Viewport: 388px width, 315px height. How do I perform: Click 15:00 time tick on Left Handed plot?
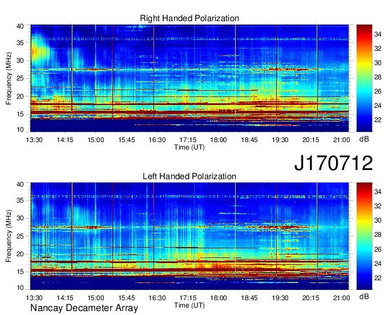pyautogui.click(x=95, y=298)
